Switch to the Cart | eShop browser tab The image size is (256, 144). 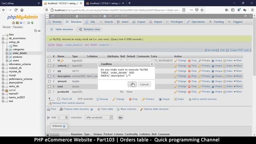20,3
